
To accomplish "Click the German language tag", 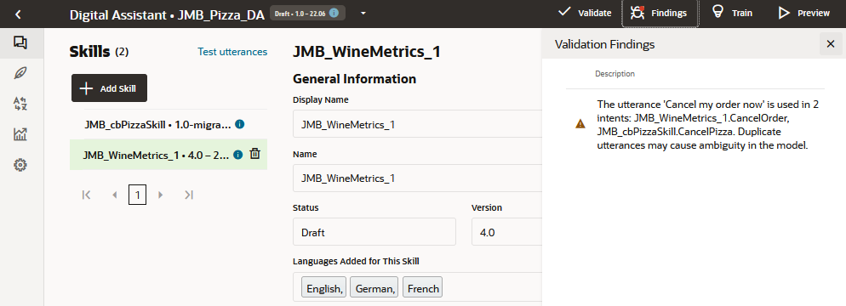I will click(374, 288).
